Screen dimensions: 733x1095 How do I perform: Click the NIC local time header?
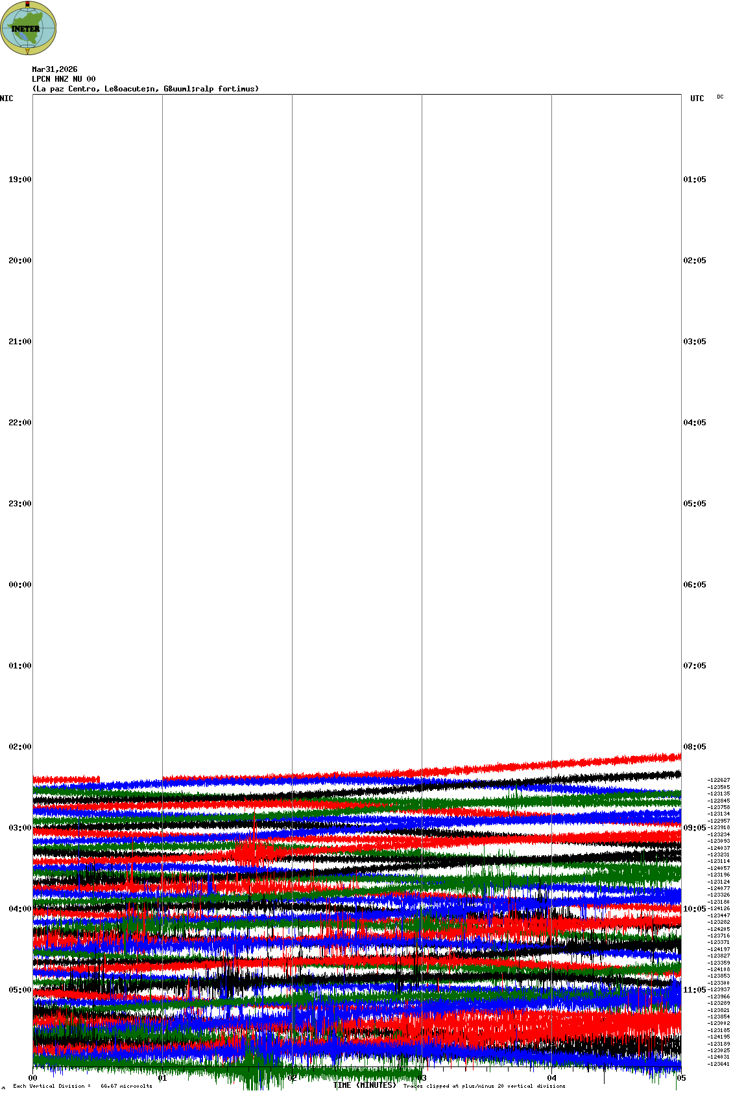[x=6, y=99]
